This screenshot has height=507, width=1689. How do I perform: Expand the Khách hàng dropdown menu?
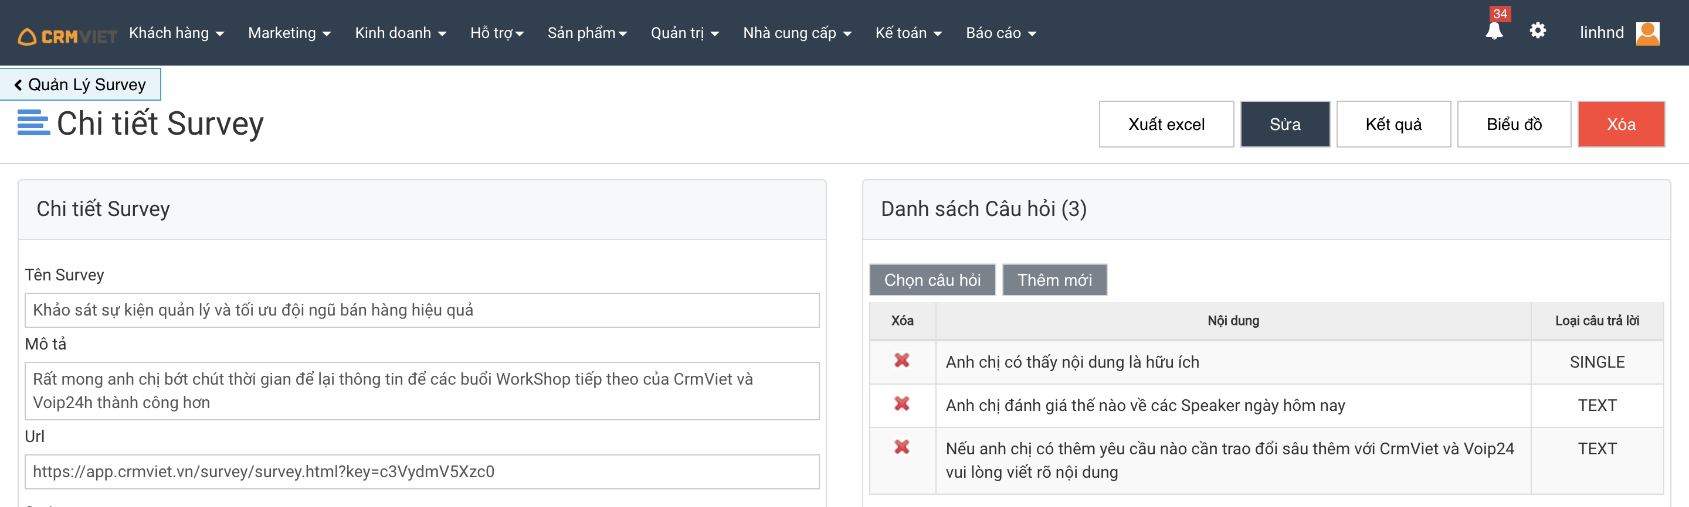[x=176, y=33]
